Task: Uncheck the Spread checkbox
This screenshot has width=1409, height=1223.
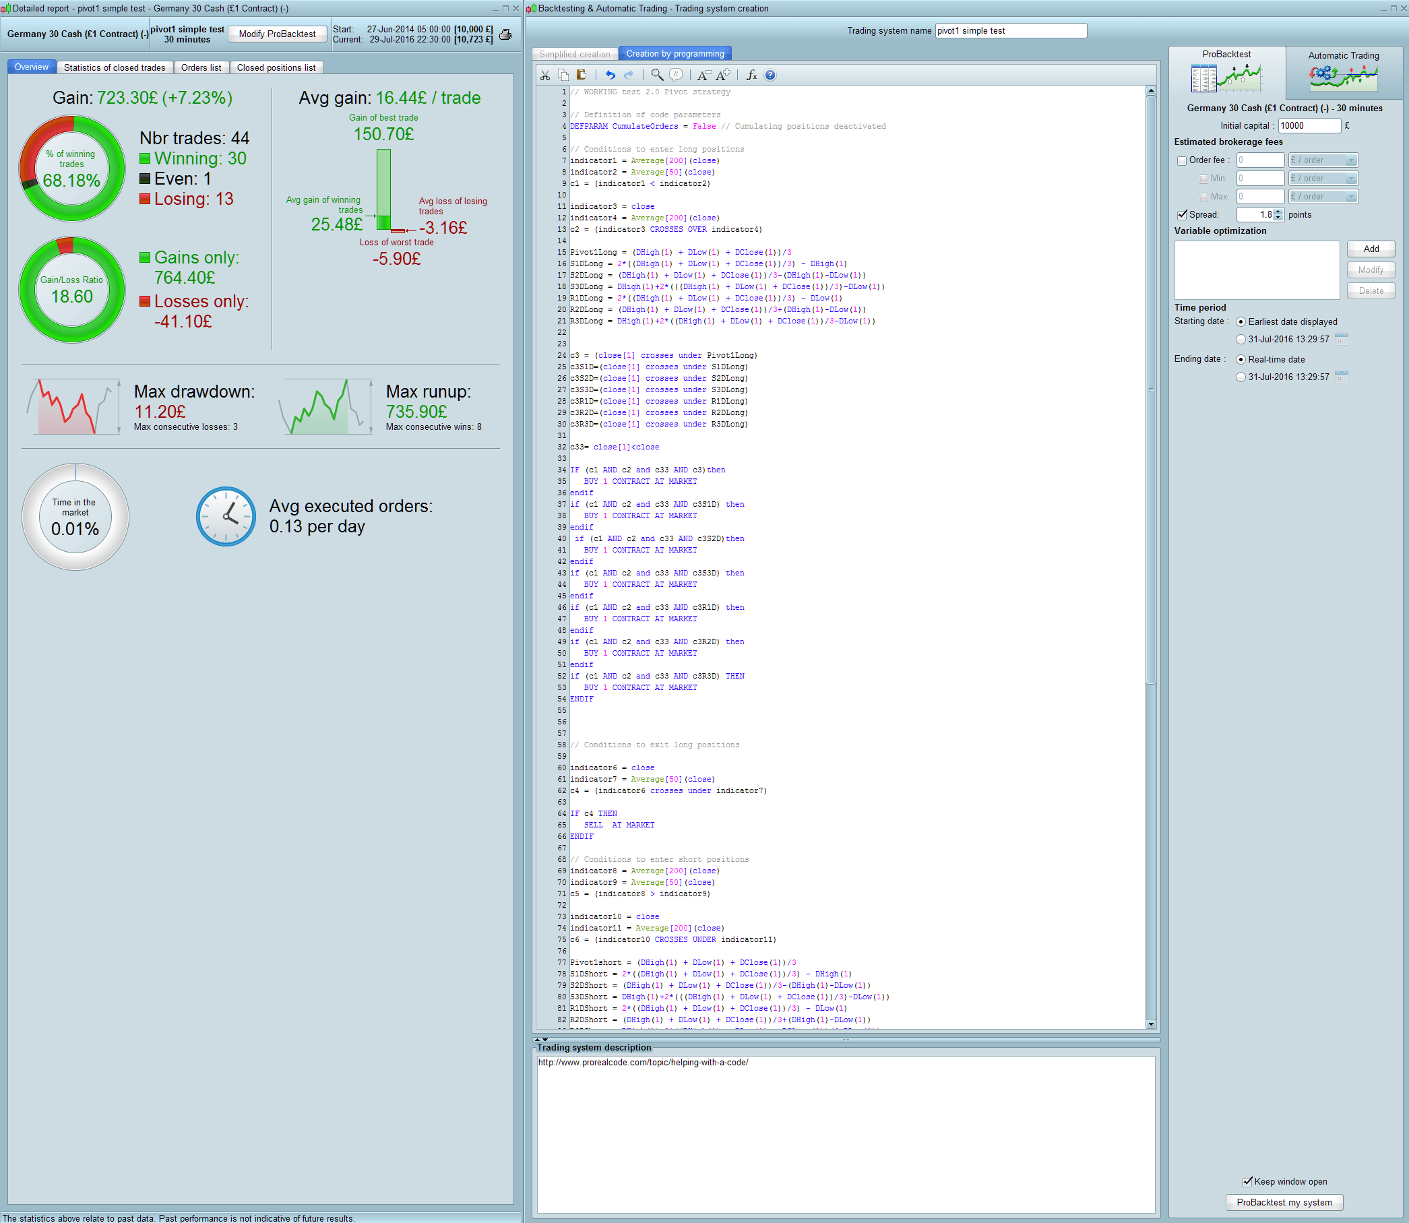Action: tap(1182, 215)
